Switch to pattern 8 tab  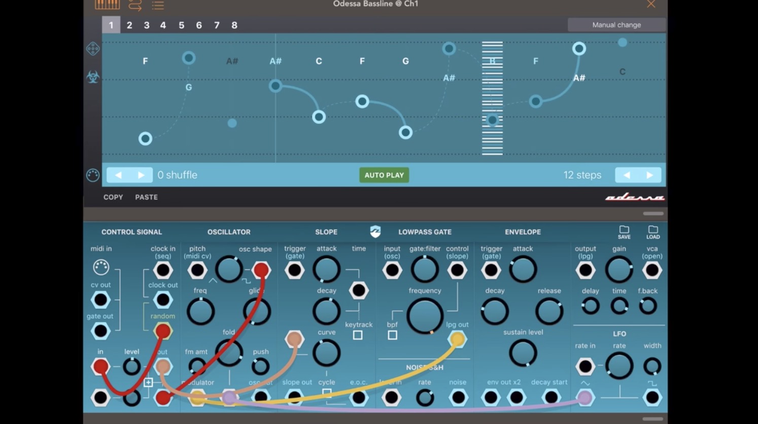tap(234, 25)
